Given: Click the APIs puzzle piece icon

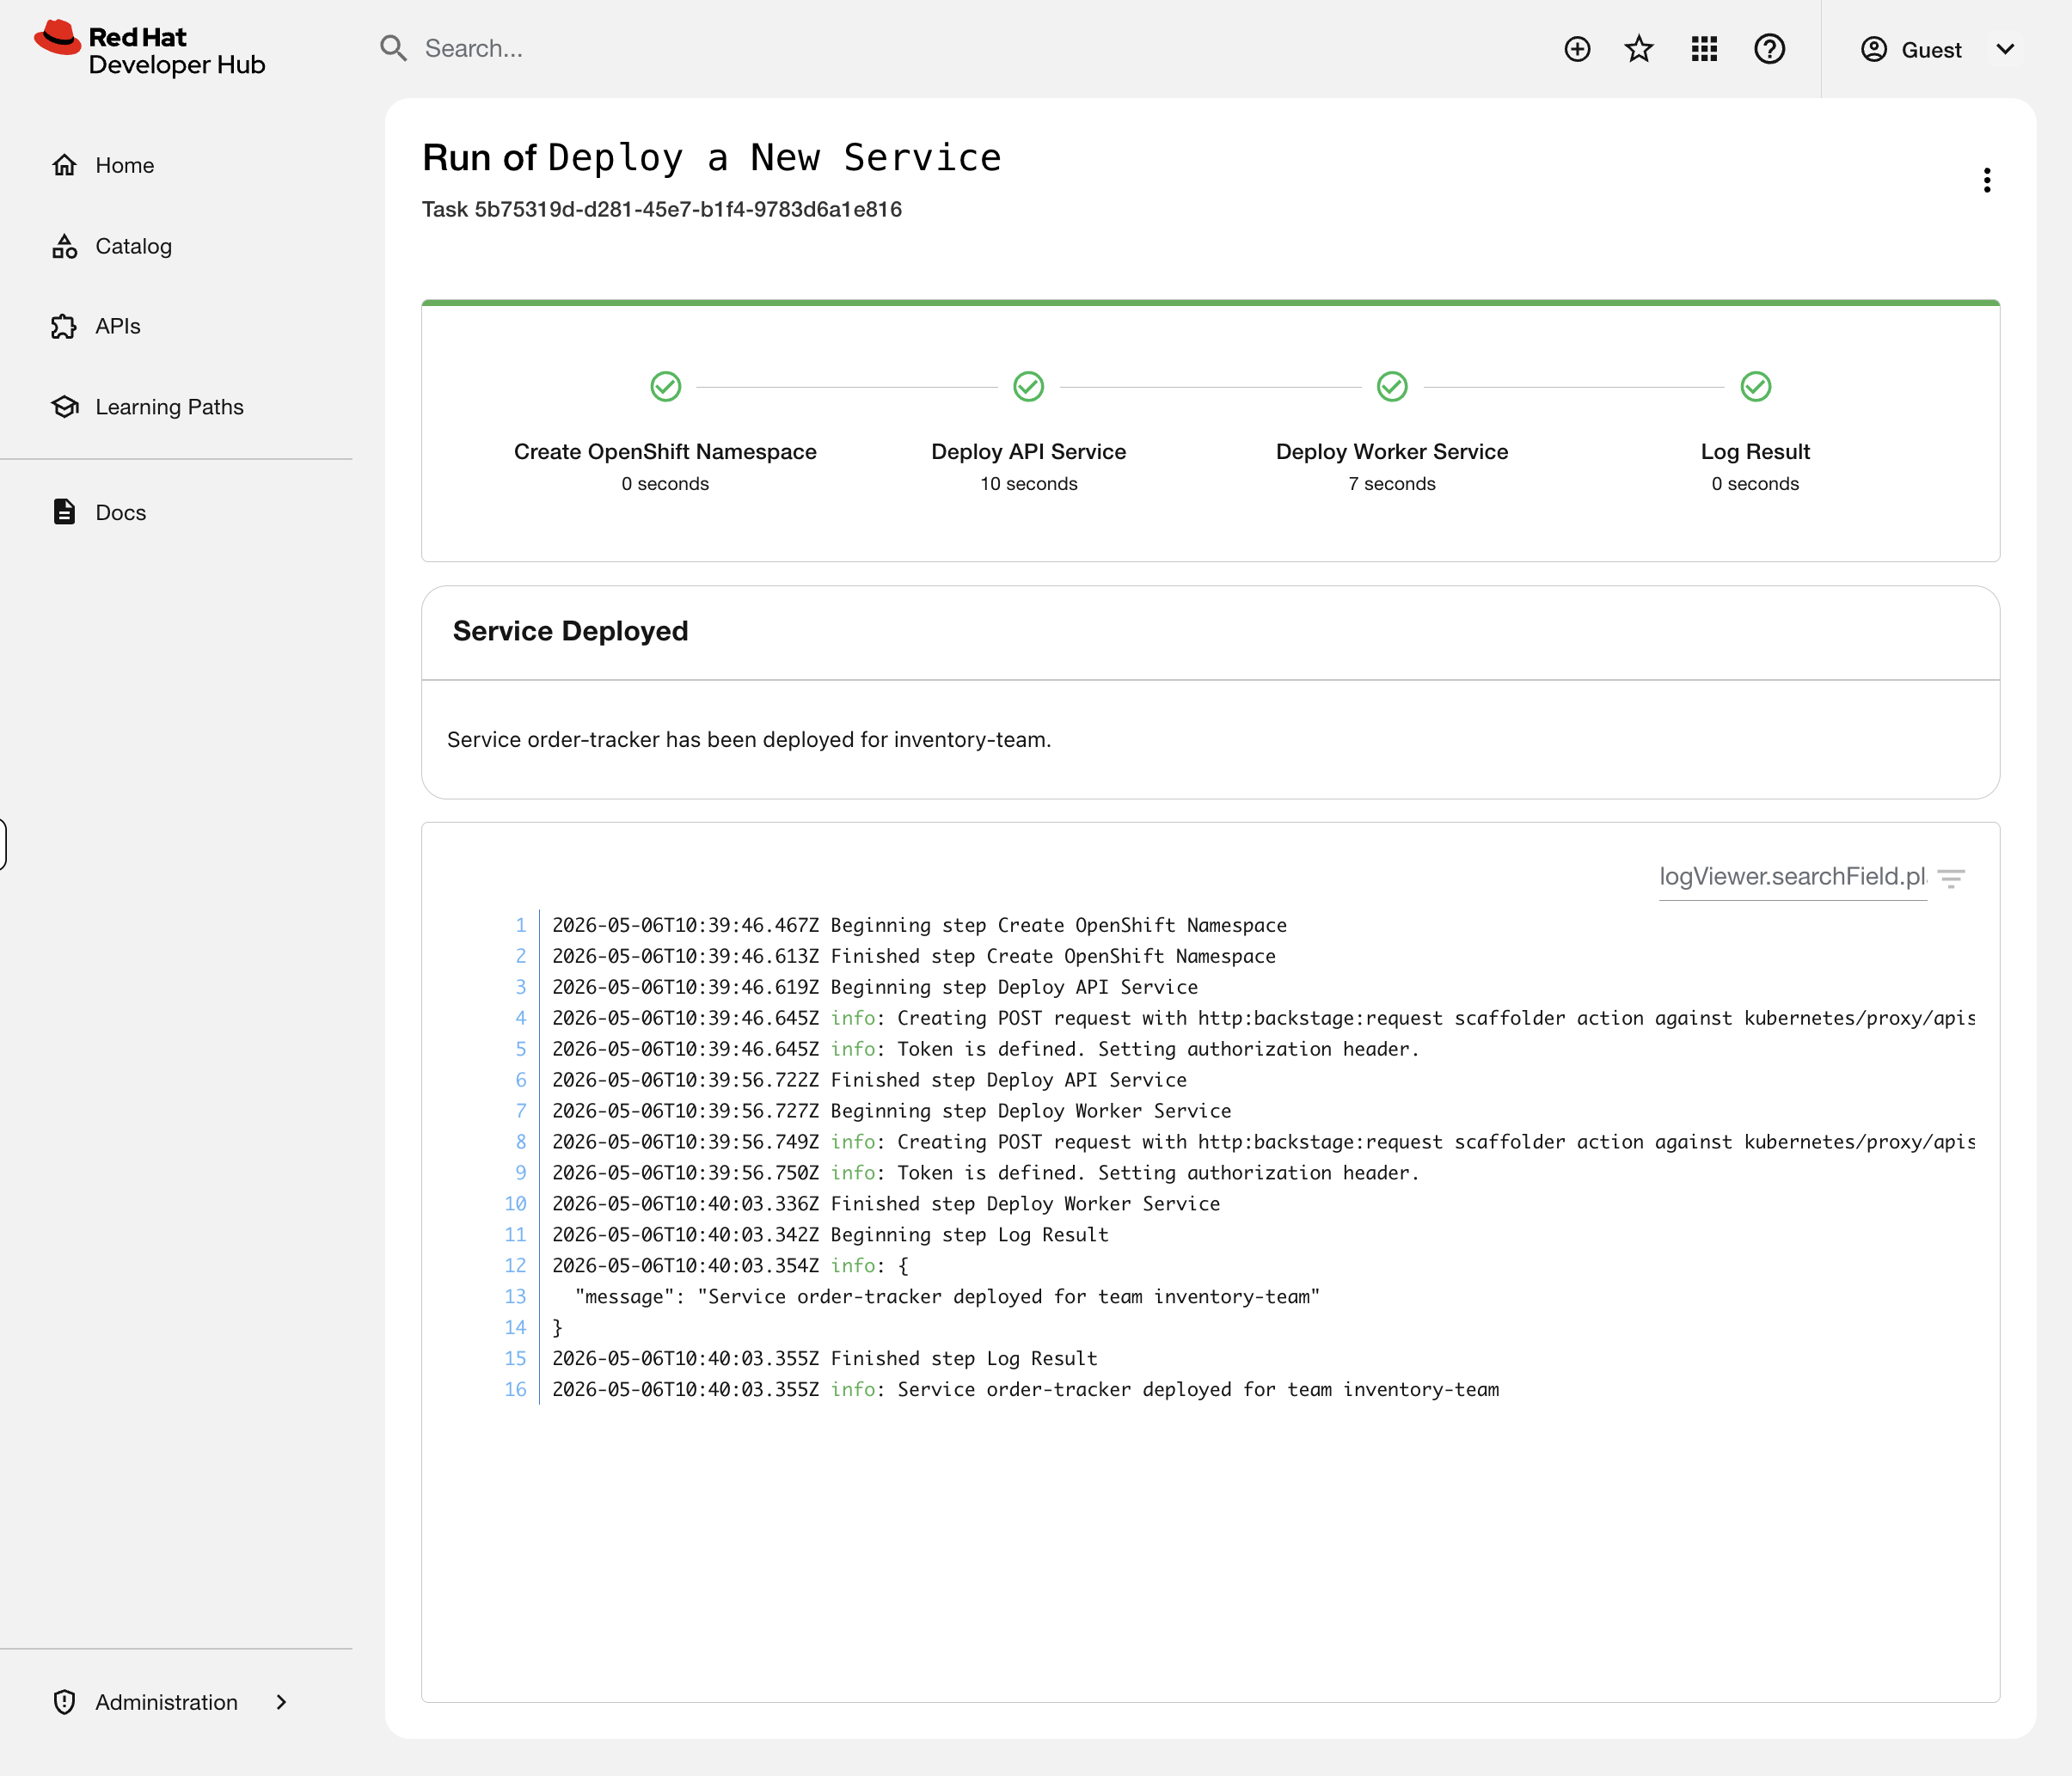Looking at the screenshot, I should click(x=64, y=326).
